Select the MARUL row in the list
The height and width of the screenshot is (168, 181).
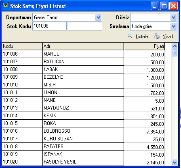tap(83, 54)
